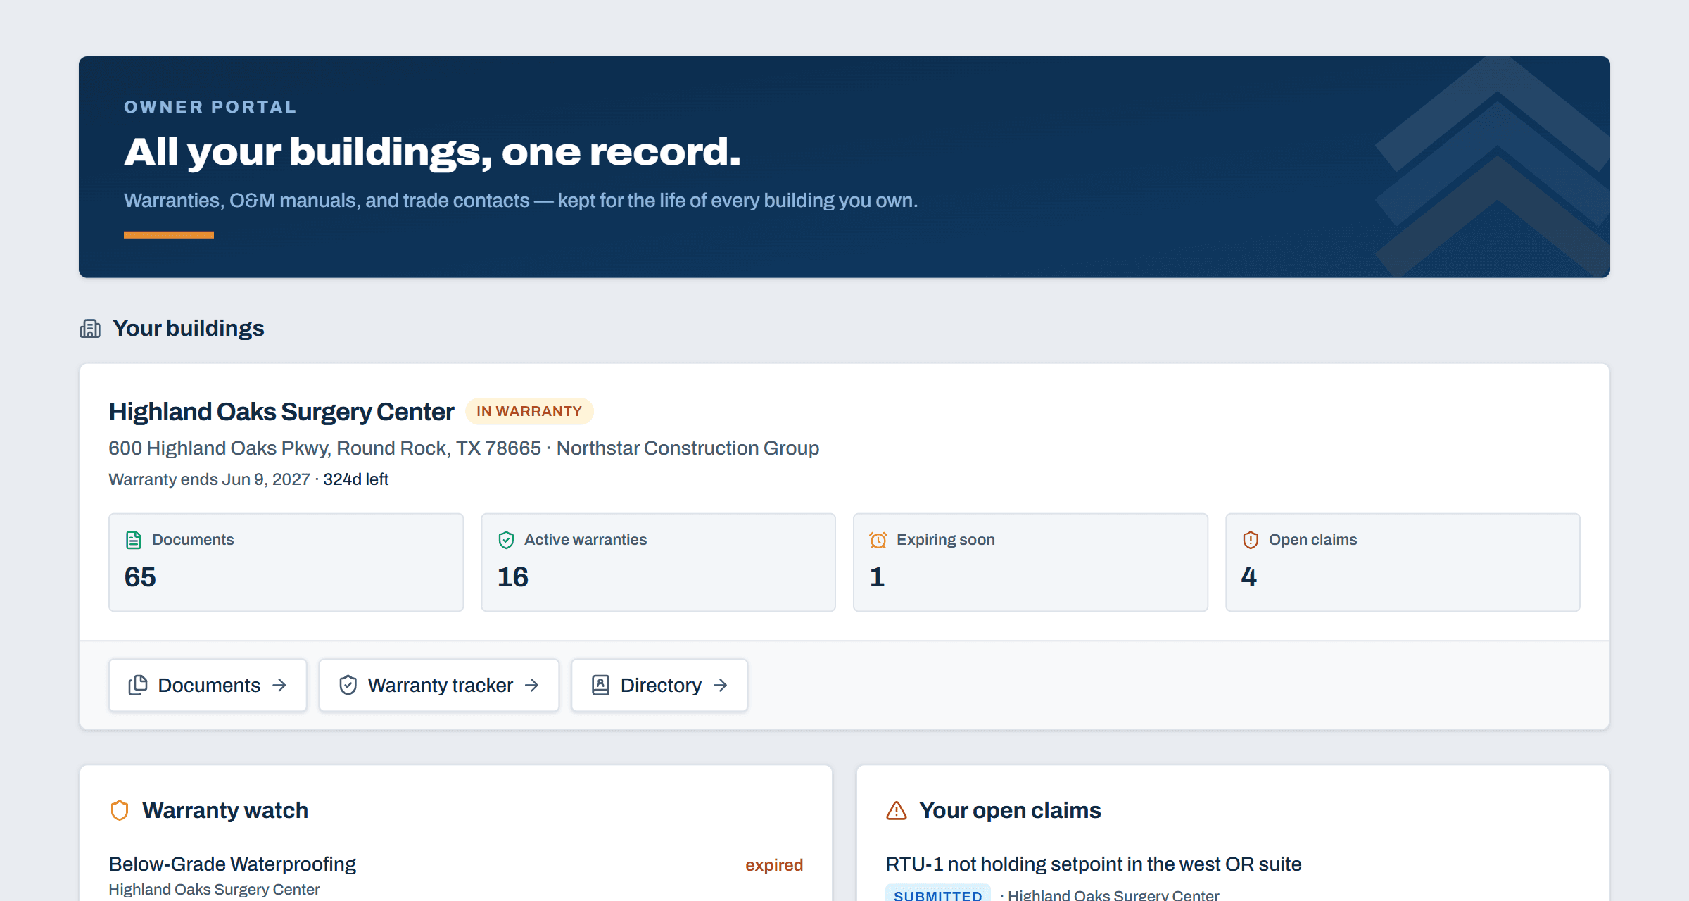Screen dimensions: 1689x901
Task: Open the RTU-1 not holding setpoint claim
Action: coord(1093,864)
